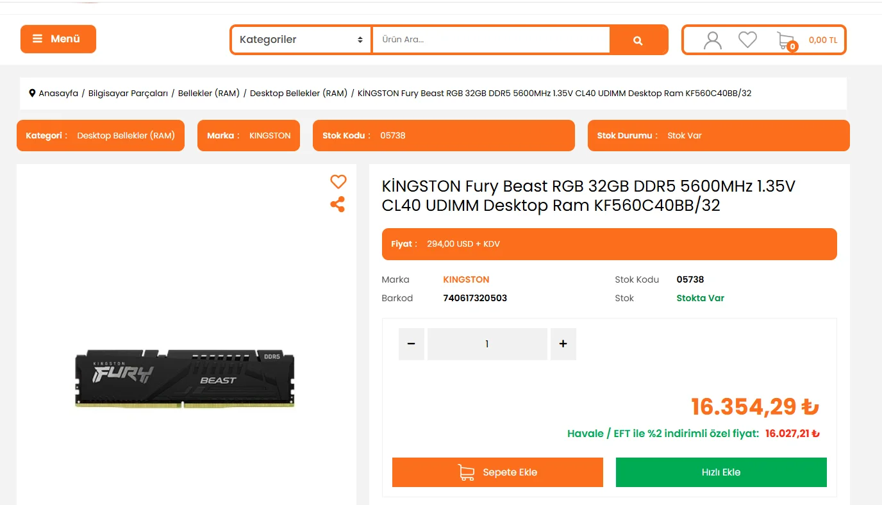Click the Sepete Ekle button
Screen dimensions: 882x505
(497, 472)
